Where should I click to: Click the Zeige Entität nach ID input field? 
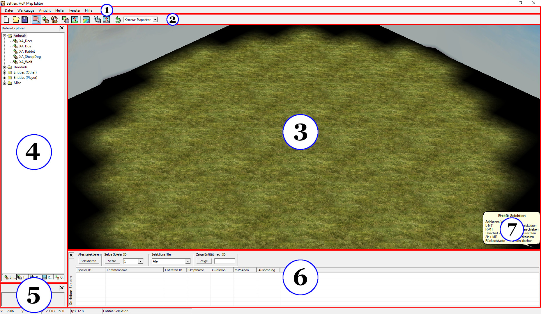pyautogui.click(x=224, y=261)
